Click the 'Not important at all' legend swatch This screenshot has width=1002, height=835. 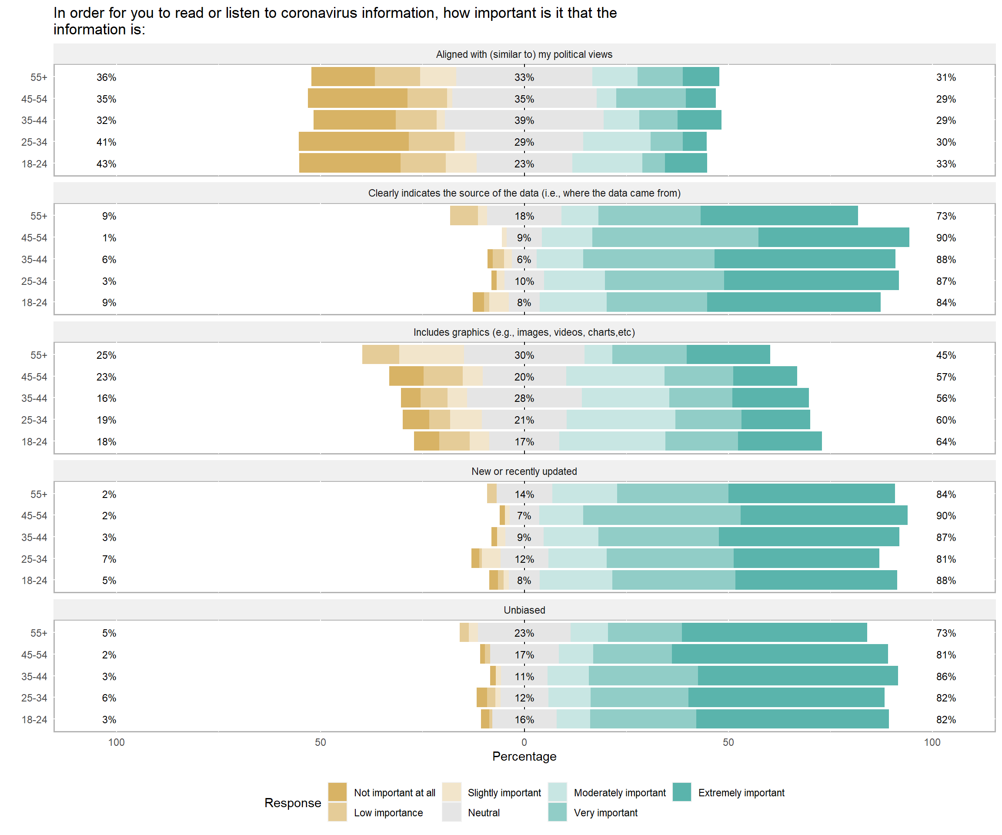[337, 792]
